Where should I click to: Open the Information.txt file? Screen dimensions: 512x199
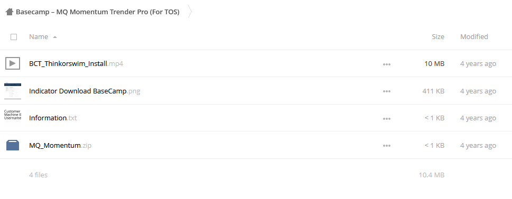(53, 118)
